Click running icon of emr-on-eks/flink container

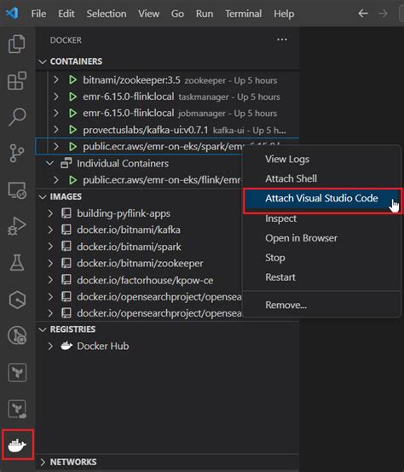[72, 180]
